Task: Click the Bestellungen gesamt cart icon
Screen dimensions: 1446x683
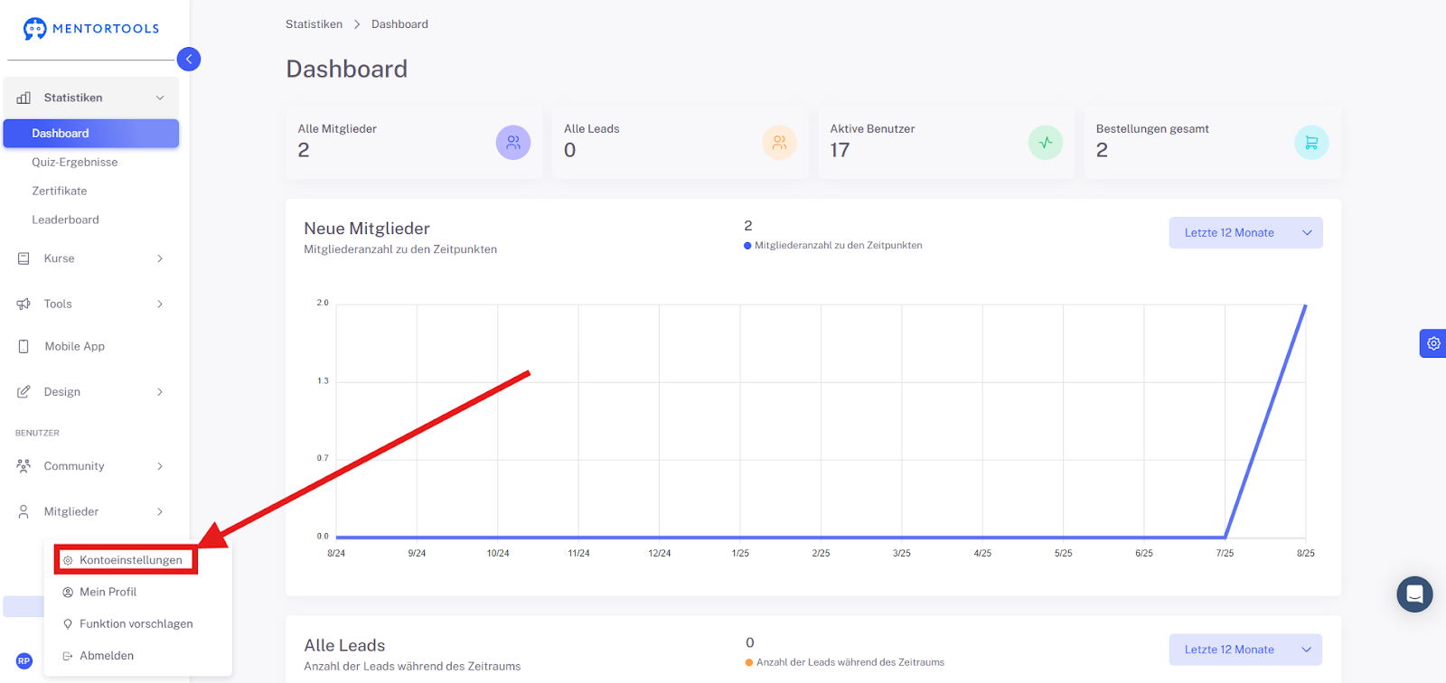Action: pyautogui.click(x=1311, y=143)
